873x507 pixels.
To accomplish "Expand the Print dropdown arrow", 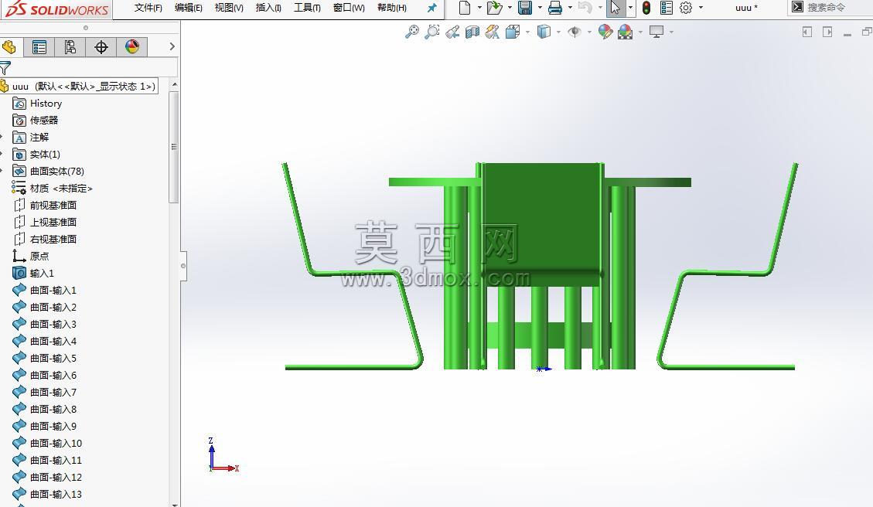I will 570,8.
